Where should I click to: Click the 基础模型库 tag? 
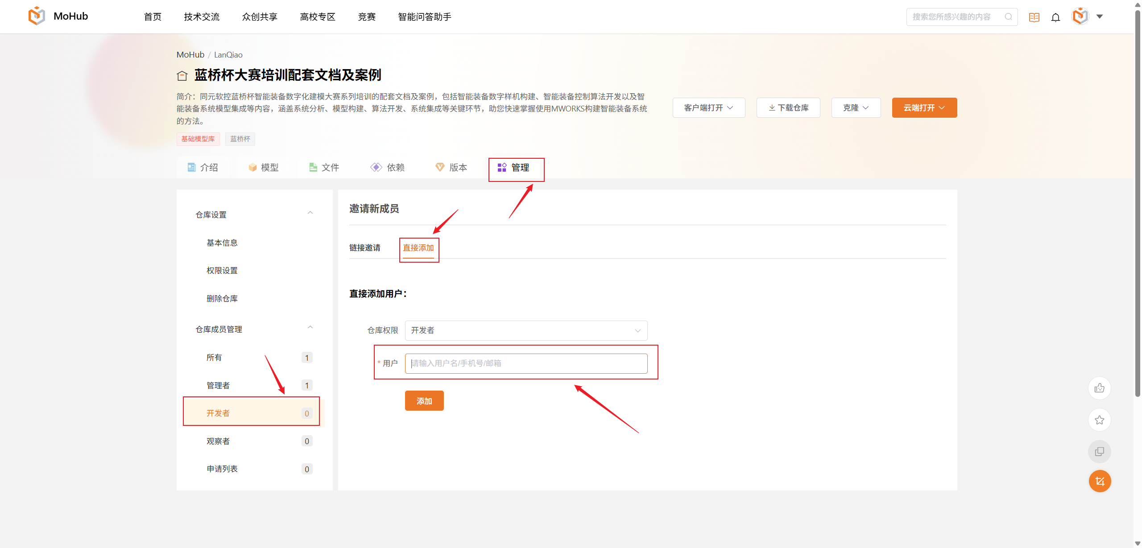[198, 139]
